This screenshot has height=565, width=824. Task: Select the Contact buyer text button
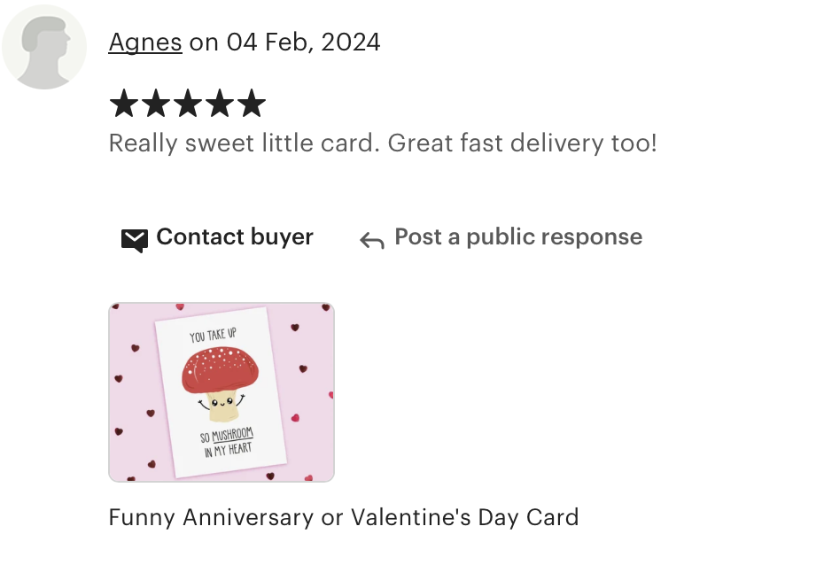pyautogui.click(x=235, y=236)
